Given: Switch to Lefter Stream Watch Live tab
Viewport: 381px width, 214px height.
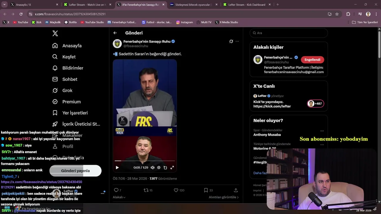Looking at the screenshot, I should 88,4.
